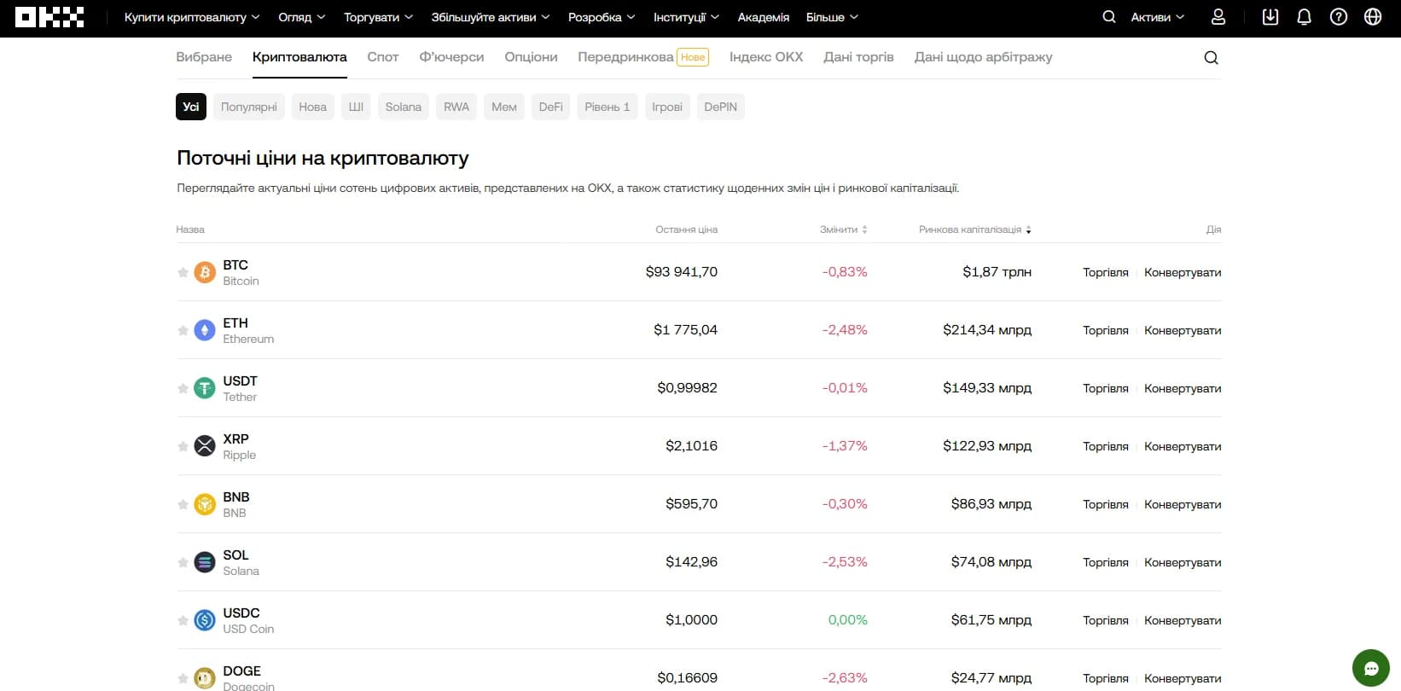This screenshot has height=691, width=1401.
Task: Select the DePIN filter chip
Action: point(721,107)
